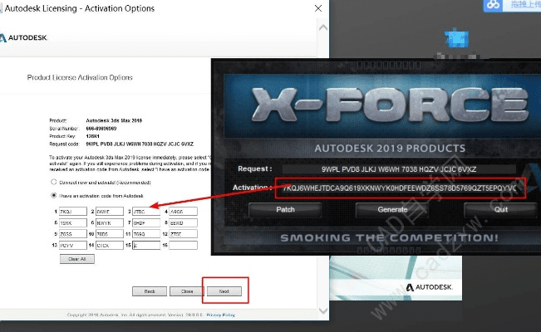Screen dimensions: 541x332
Task: Select I have an activation code option
Action: click(53, 195)
